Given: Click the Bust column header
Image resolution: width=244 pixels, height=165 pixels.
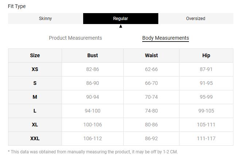Looking at the screenshot, I should [93, 55].
